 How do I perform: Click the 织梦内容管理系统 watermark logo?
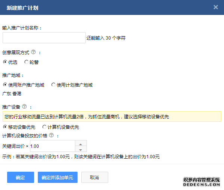coord(202,182)
